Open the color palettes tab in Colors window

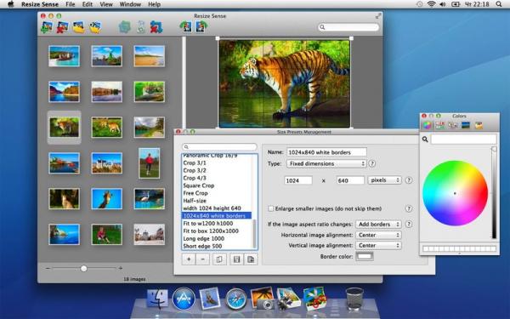(x=453, y=125)
